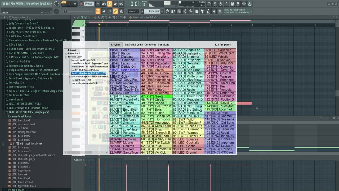Viewport: 339px width, 191px height.
Task: Adjust the main pitch knob
Action: click(56, 11)
